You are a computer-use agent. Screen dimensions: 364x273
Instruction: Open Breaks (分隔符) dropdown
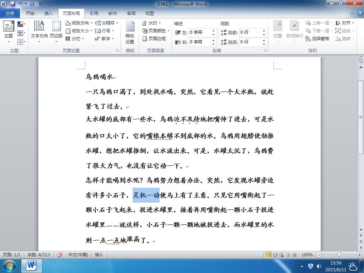[107, 23]
